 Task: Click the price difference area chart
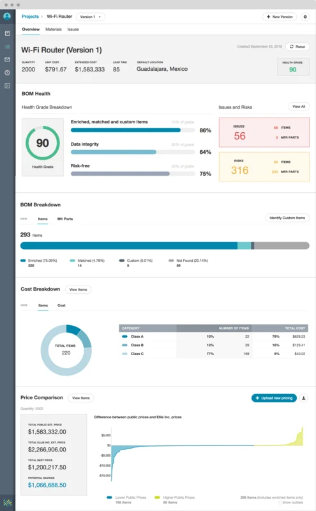[207, 455]
